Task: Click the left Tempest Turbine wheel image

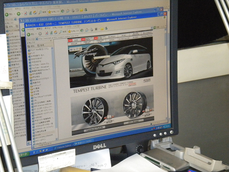Action: click(95, 111)
